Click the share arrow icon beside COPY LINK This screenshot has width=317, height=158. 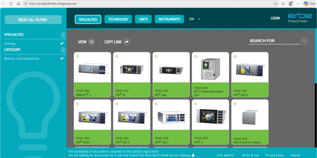pyautogui.click(x=127, y=42)
